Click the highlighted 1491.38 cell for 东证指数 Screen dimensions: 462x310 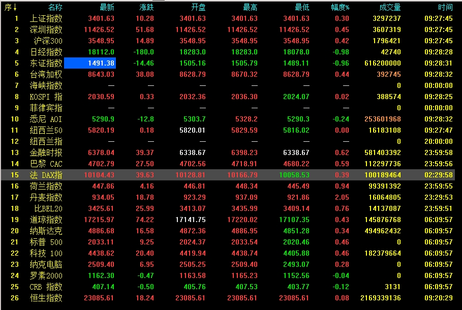click(x=90, y=63)
